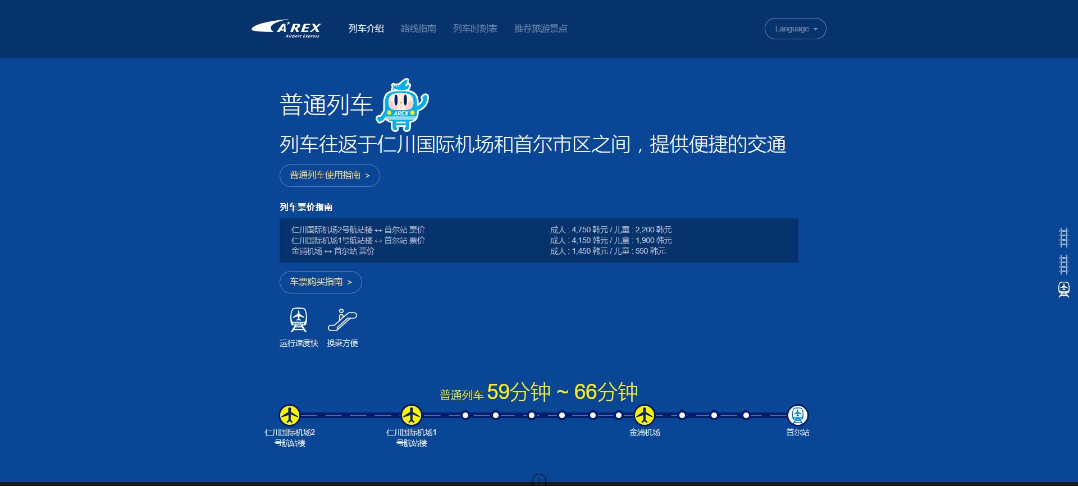Screen dimensions: 1078x486
Task: Select the first rail-track icon in the side navigation
Action: (x=1063, y=238)
